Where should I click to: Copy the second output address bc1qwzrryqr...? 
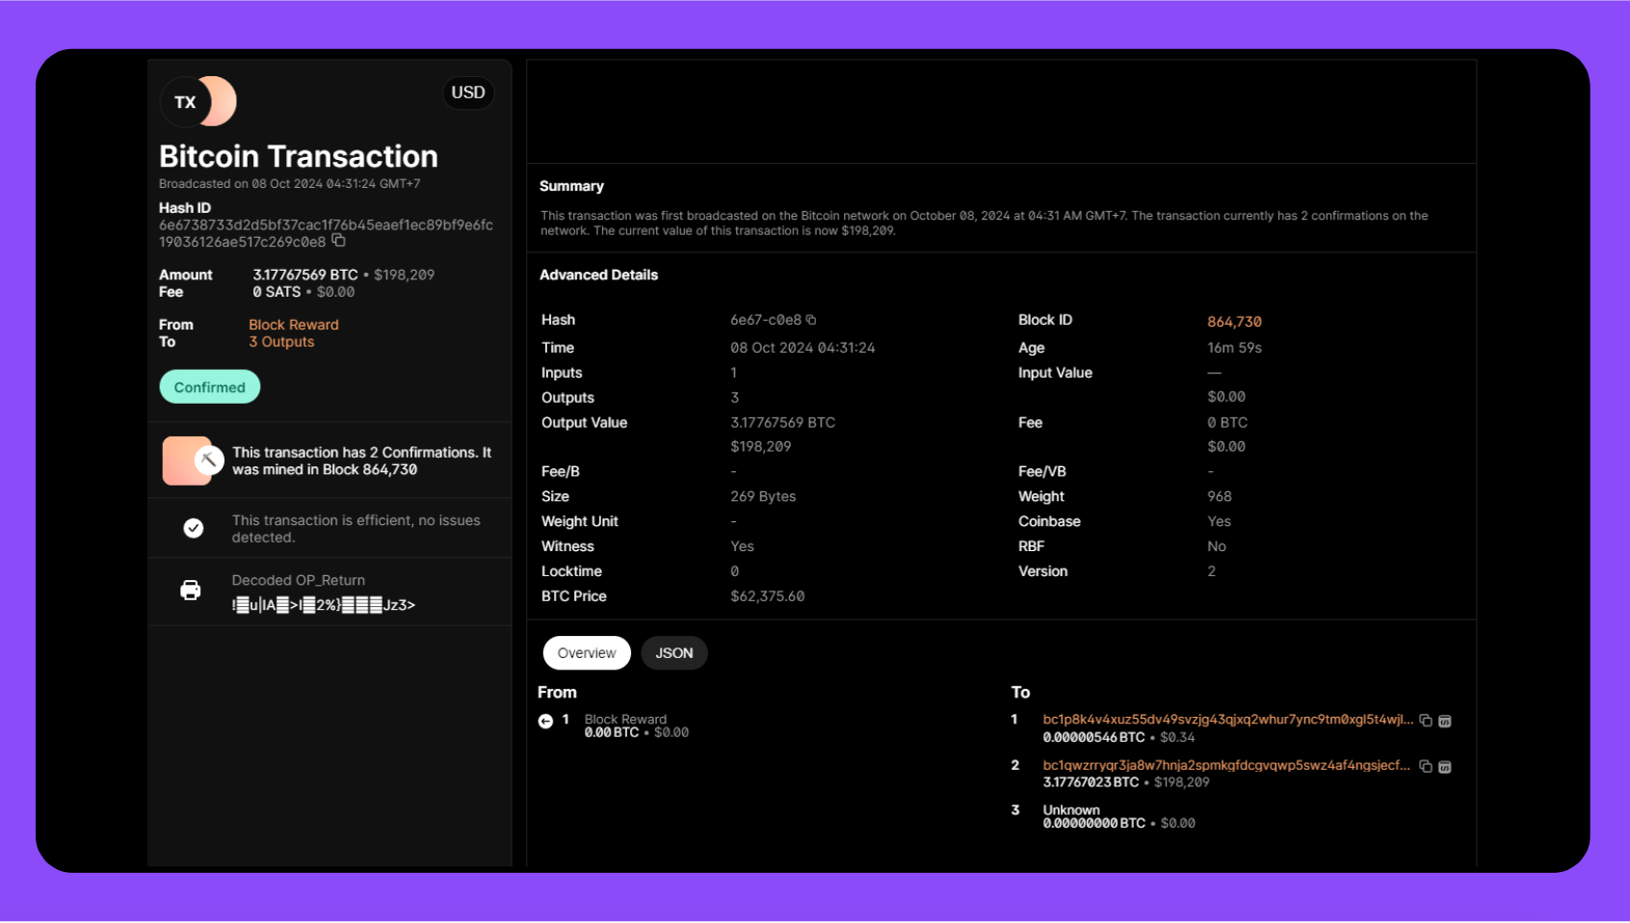[1426, 766]
